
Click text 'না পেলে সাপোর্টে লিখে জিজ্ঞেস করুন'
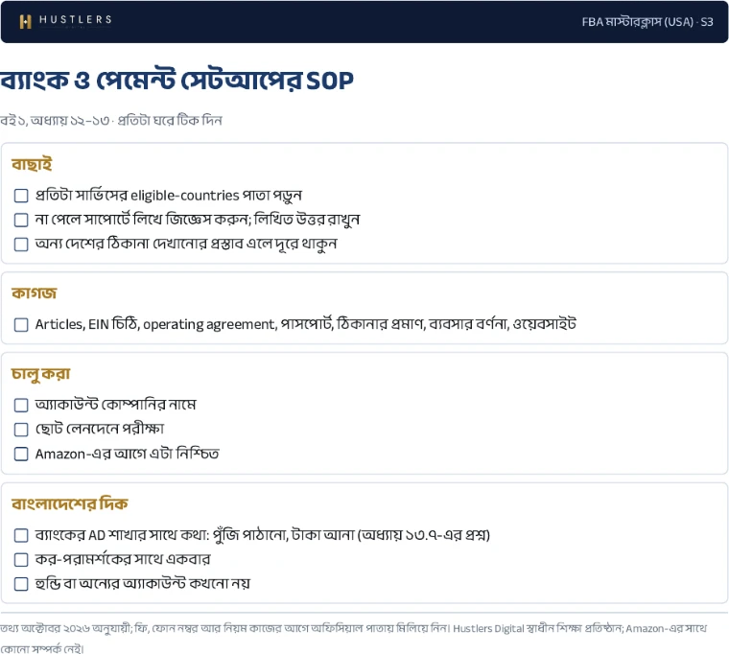click(143, 220)
